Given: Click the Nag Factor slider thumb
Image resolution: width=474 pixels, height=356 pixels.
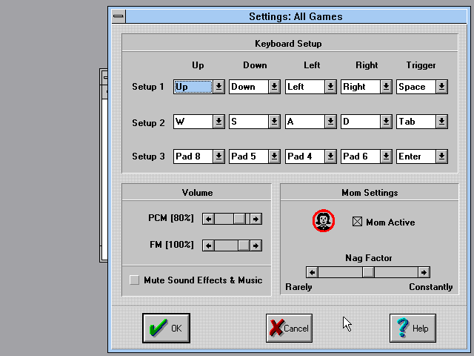Looking at the screenshot, I should 368,272.
